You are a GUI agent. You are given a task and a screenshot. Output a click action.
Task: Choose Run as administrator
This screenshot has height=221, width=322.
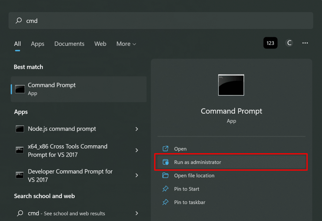tap(231, 162)
